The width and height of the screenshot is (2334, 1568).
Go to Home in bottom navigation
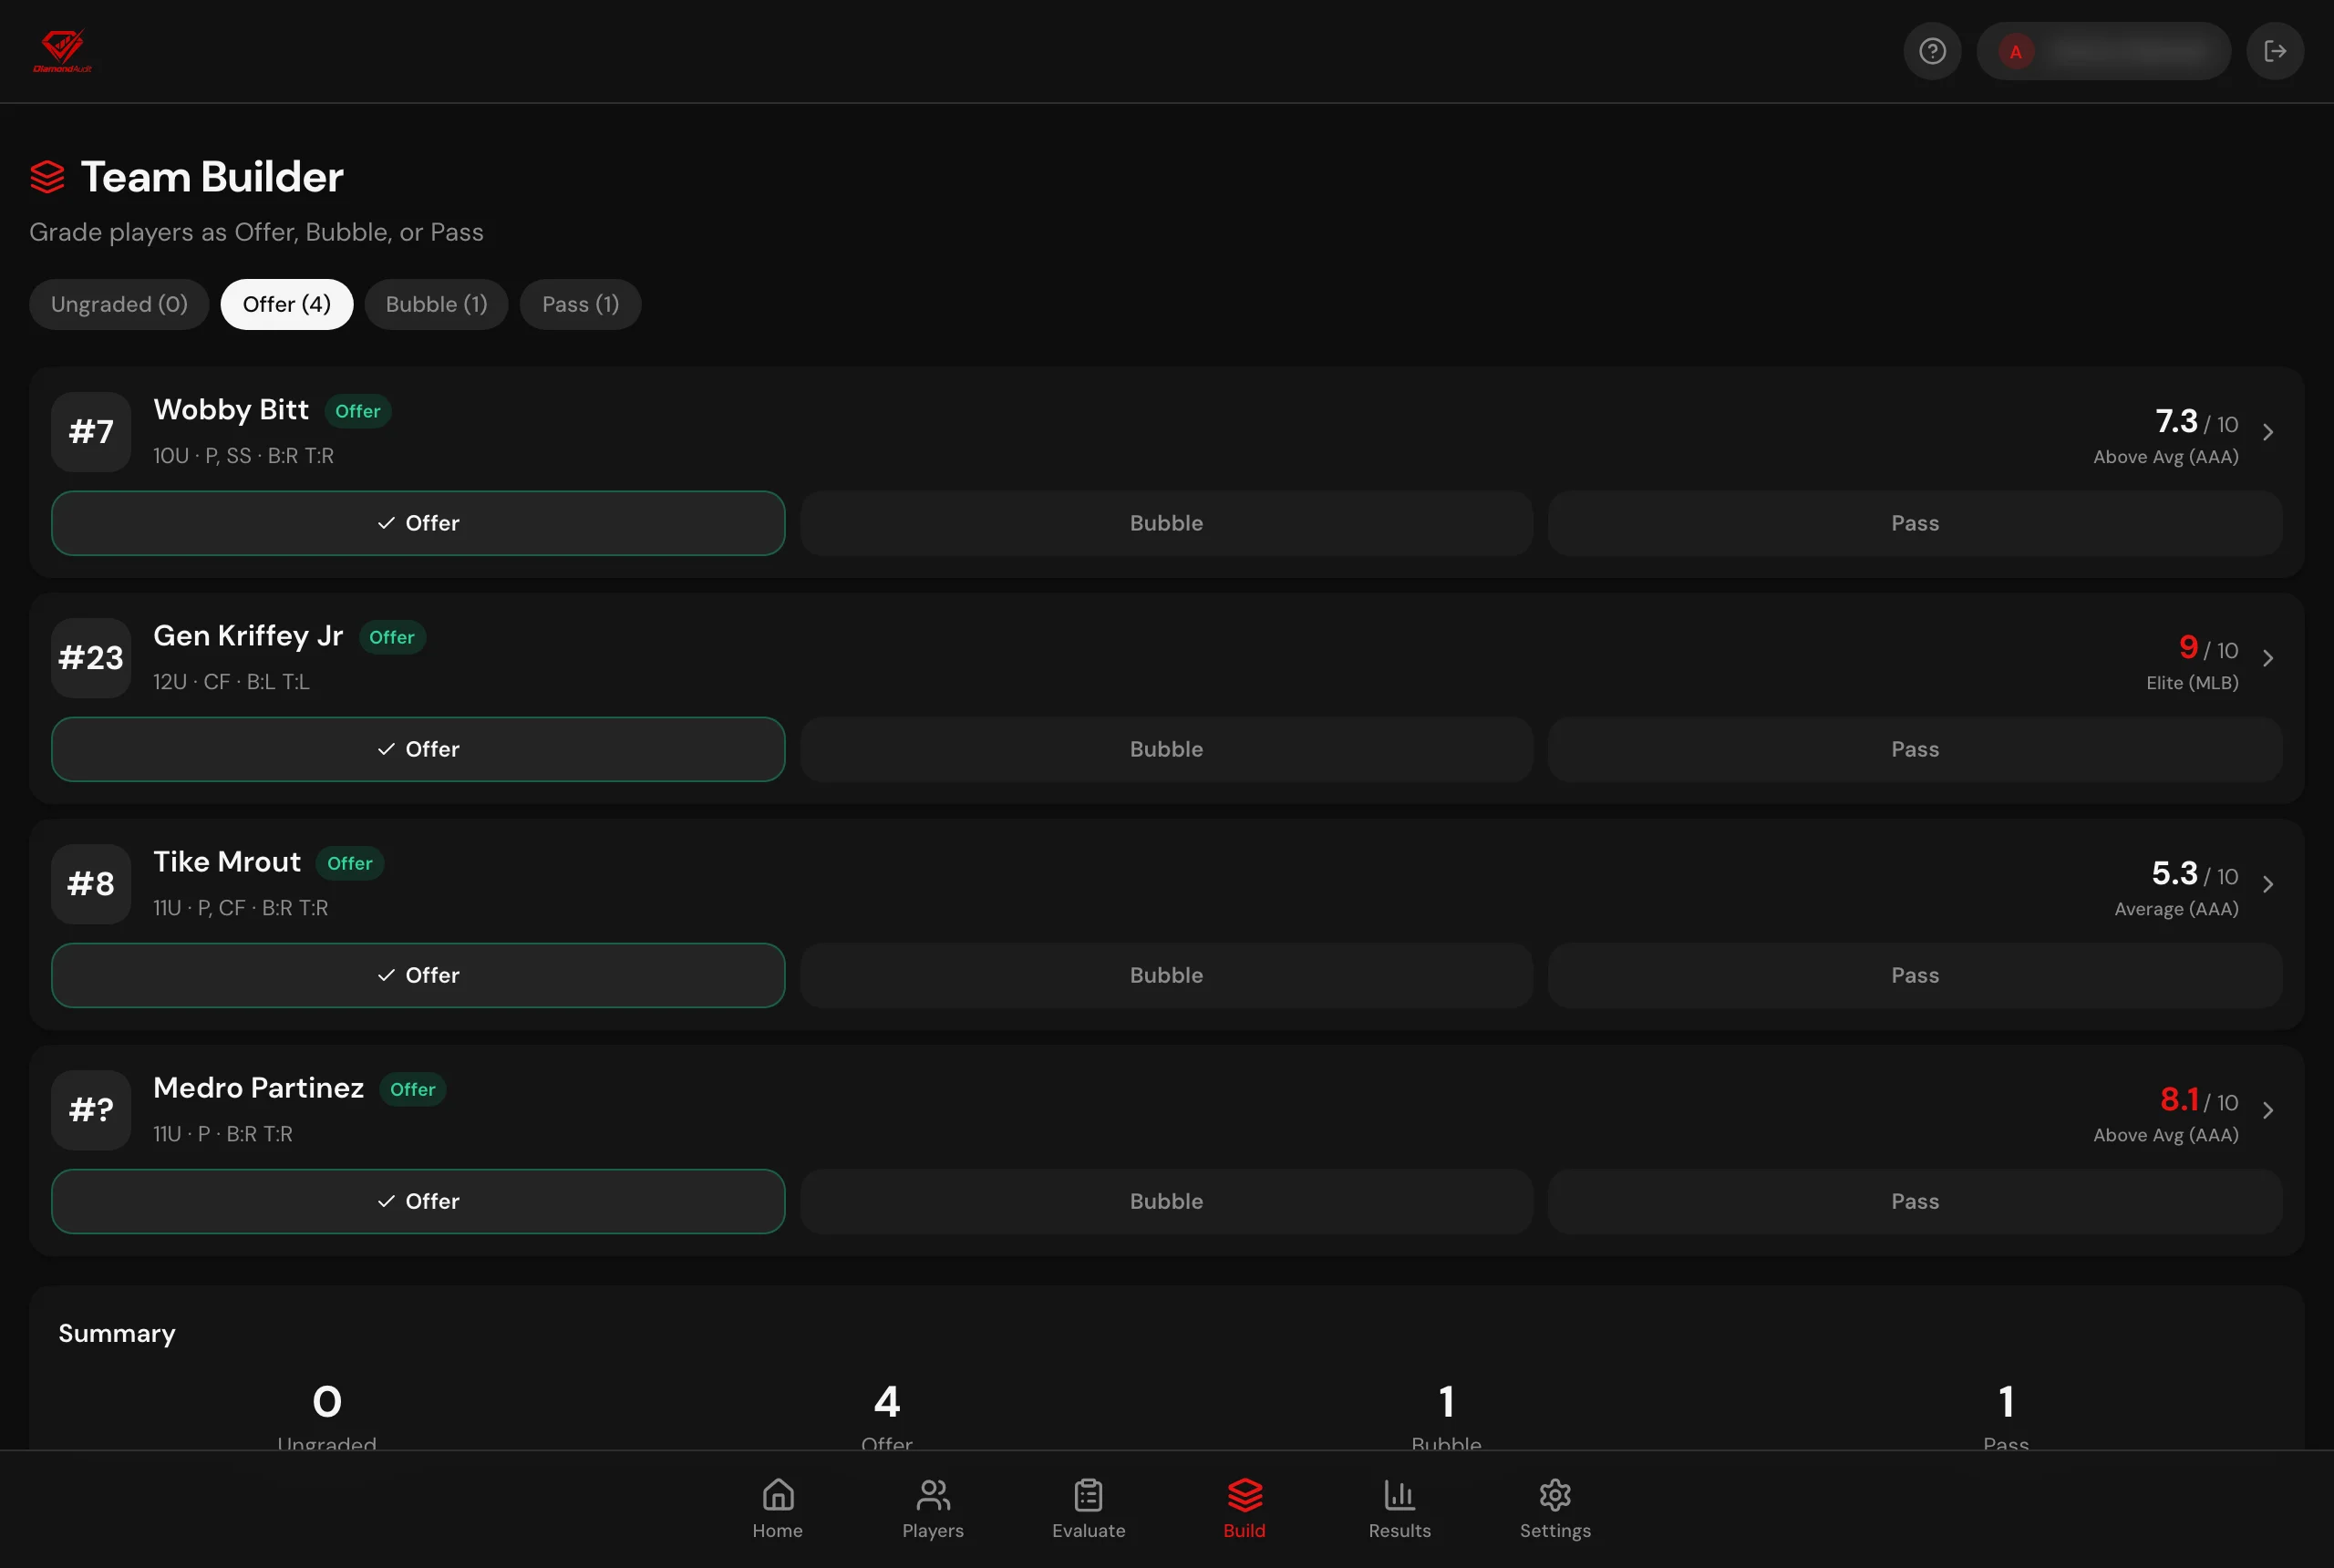(x=777, y=1509)
